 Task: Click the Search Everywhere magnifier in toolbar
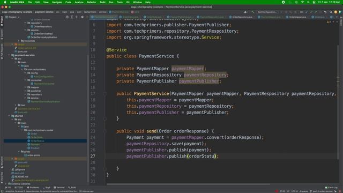pyautogui.click(x=331, y=12)
